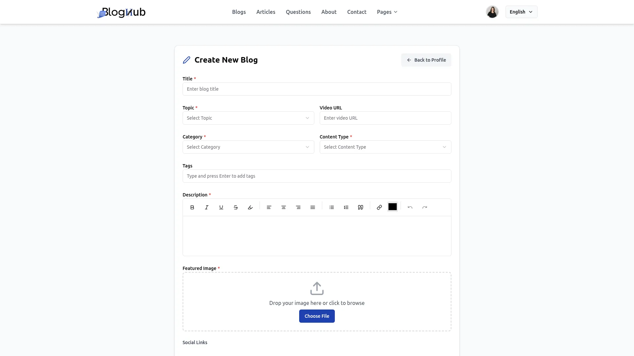Click Choose File to upload featured image
This screenshot has height=356, width=634.
317,316
